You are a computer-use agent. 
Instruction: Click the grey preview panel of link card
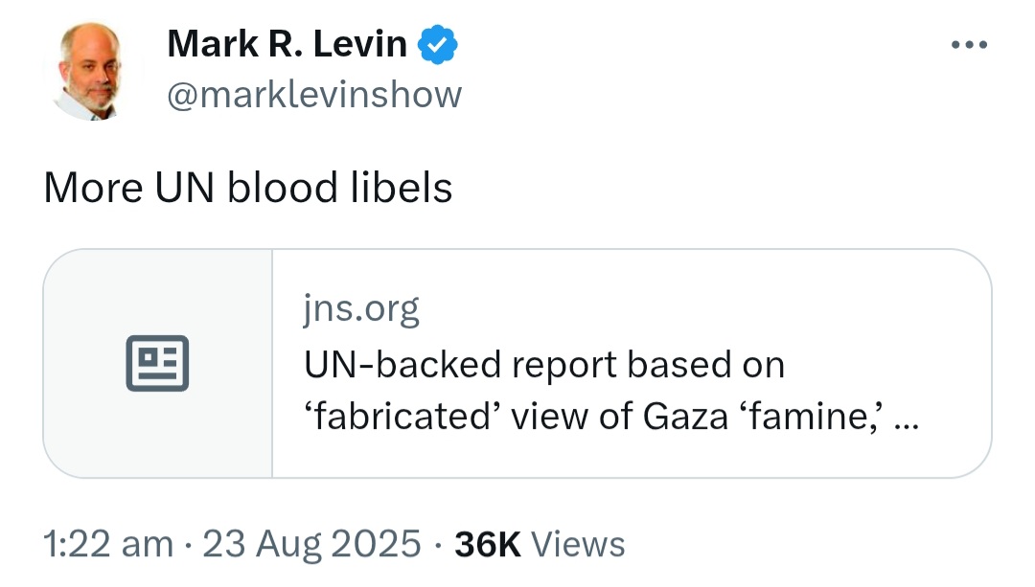[158, 364]
